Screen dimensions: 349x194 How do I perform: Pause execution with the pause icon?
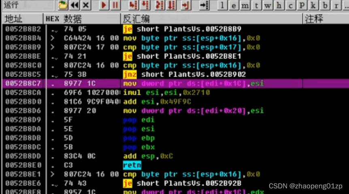pyautogui.click(x=115, y=5)
